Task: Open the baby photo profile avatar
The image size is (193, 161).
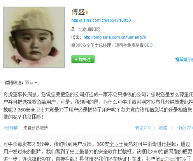Action: click(34, 37)
